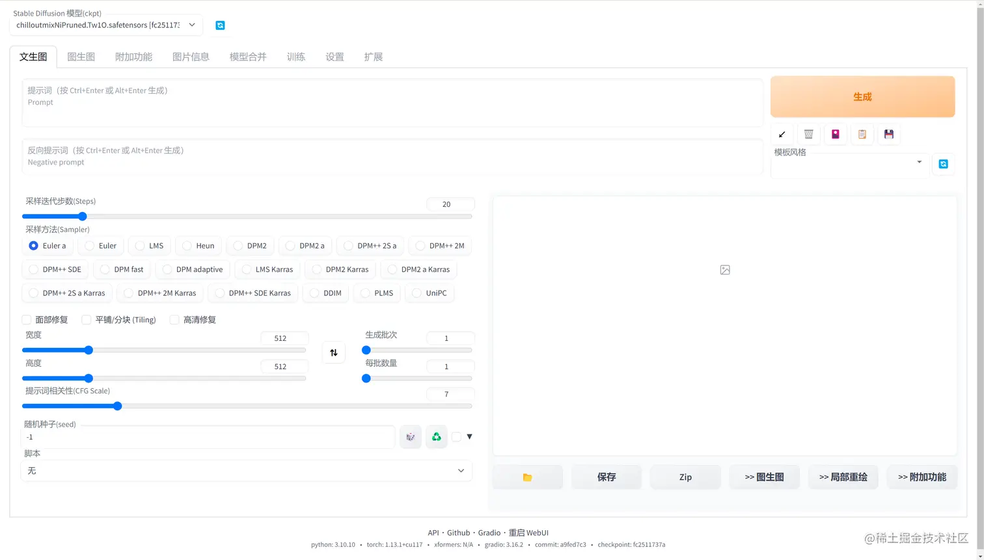Click the 反向提示词 Negative prompt box
Viewport: 984px width, 560px height.
(392, 157)
